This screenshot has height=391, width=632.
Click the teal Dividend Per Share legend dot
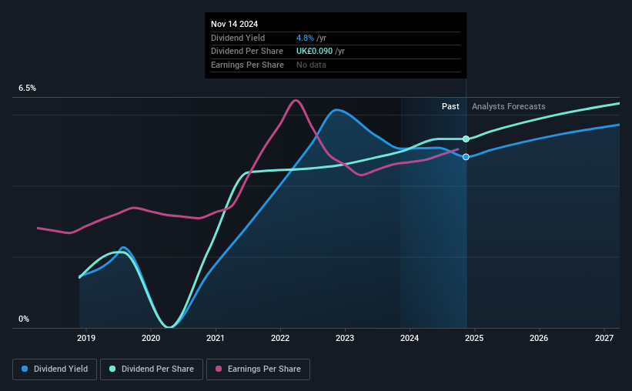tap(112, 369)
